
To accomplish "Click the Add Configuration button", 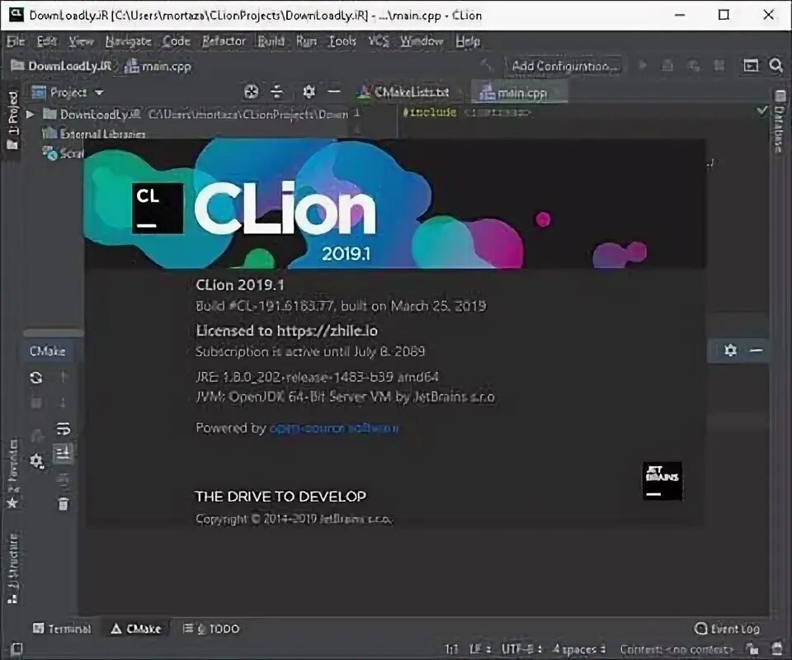I will coord(563,66).
